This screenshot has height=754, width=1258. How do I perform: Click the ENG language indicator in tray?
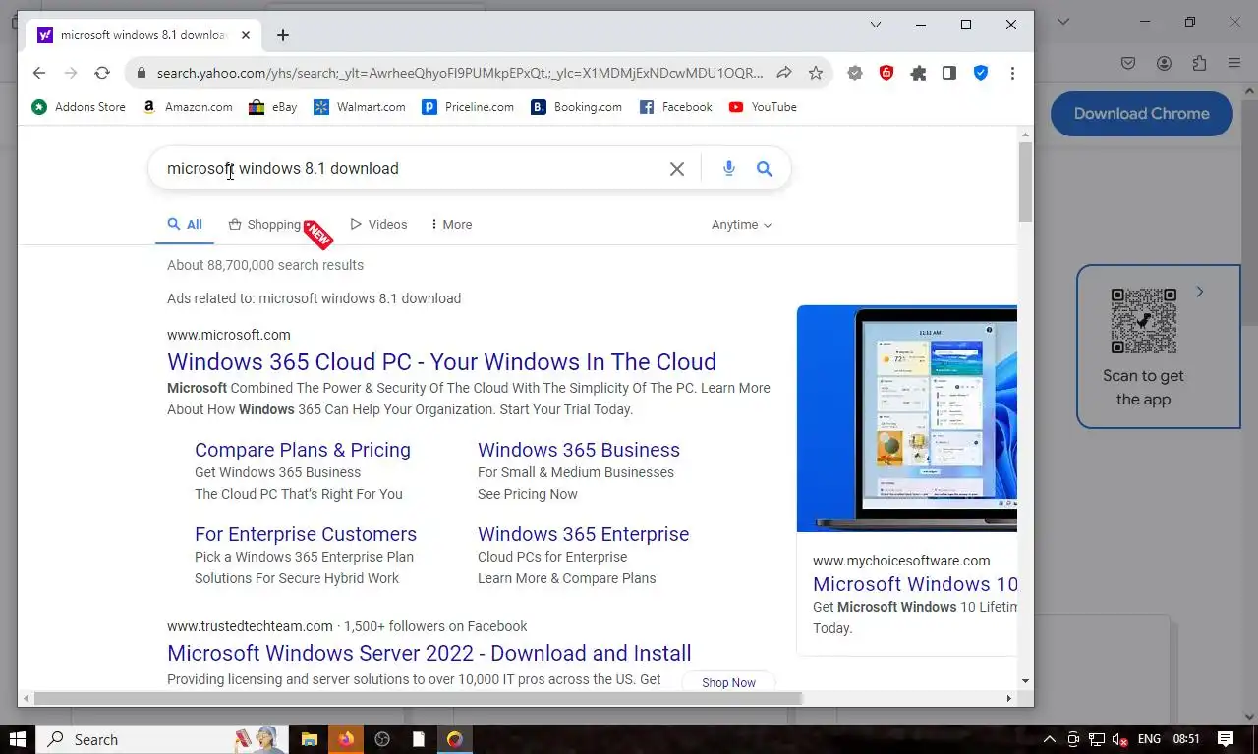1149,739
